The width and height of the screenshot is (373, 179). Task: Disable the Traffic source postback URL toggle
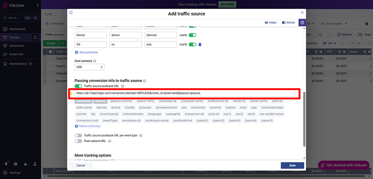pyautogui.click(x=78, y=86)
